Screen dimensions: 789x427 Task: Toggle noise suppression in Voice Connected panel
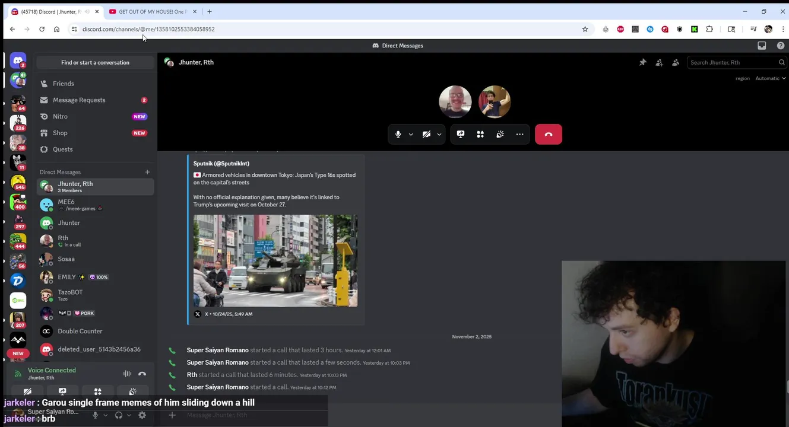(x=127, y=374)
